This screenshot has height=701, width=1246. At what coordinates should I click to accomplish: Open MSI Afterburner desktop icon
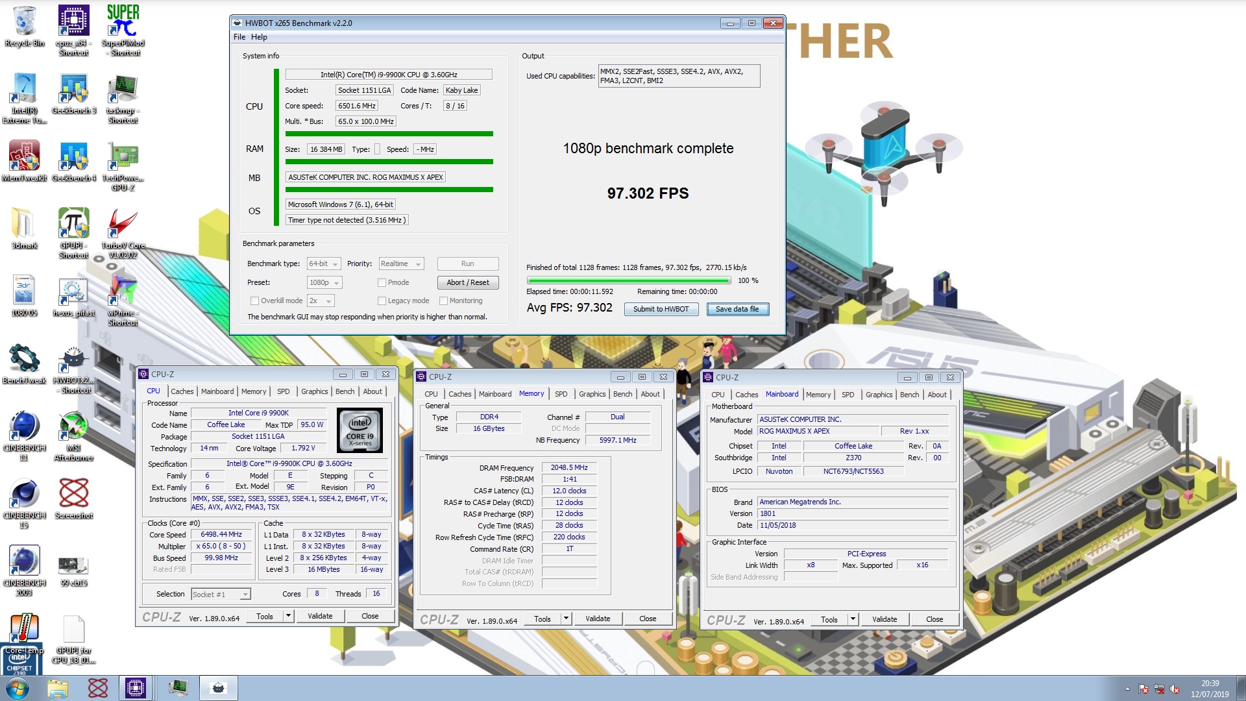coord(73,435)
